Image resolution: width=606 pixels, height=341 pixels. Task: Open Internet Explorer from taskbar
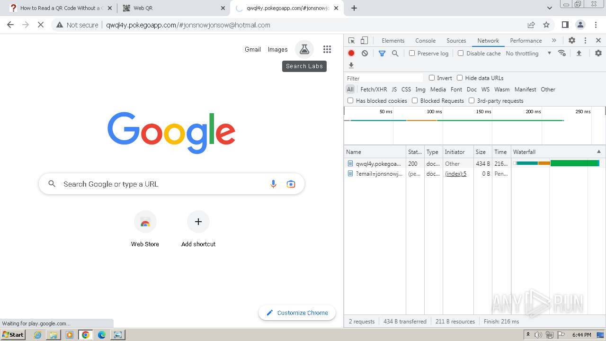pyautogui.click(x=38, y=335)
